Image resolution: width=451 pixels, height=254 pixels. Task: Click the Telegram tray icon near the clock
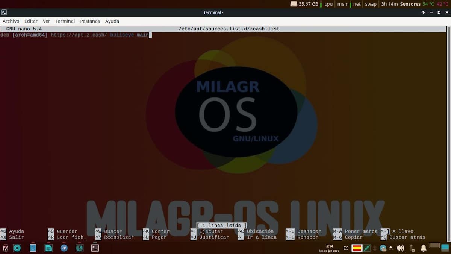(383, 248)
